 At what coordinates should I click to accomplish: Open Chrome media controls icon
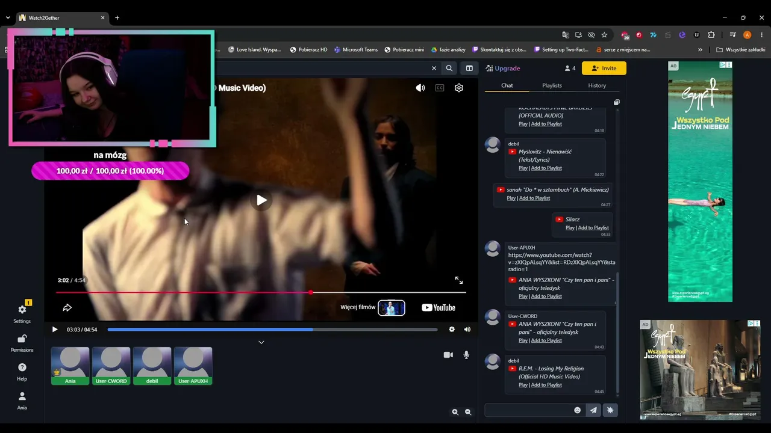click(x=733, y=35)
